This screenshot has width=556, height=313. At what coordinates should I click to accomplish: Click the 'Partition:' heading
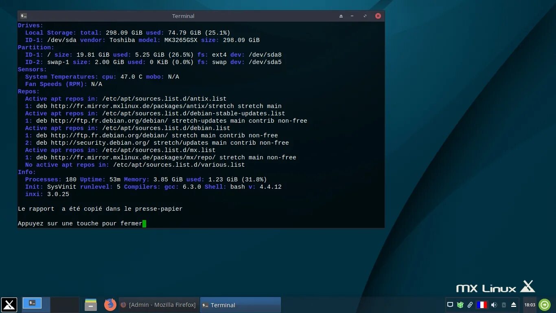pyautogui.click(x=36, y=47)
